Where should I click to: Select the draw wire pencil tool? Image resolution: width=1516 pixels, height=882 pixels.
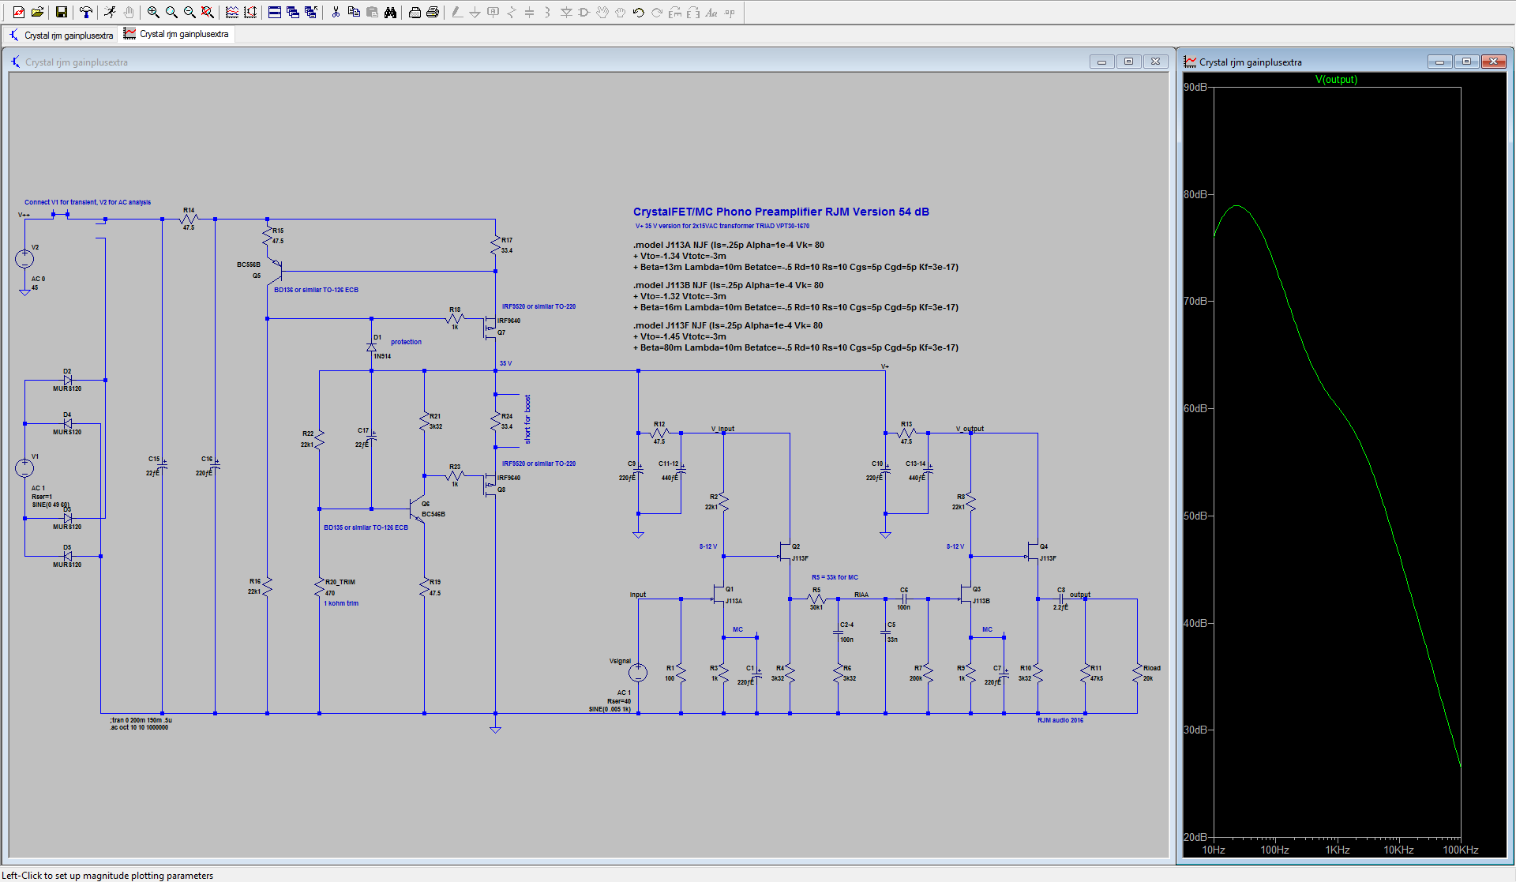pyautogui.click(x=457, y=12)
